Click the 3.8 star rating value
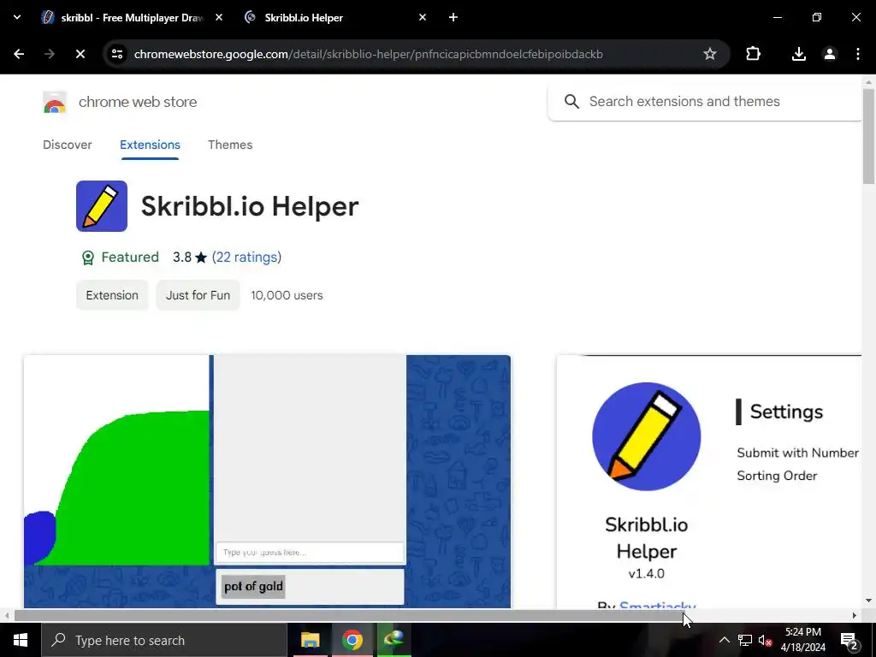 point(182,257)
